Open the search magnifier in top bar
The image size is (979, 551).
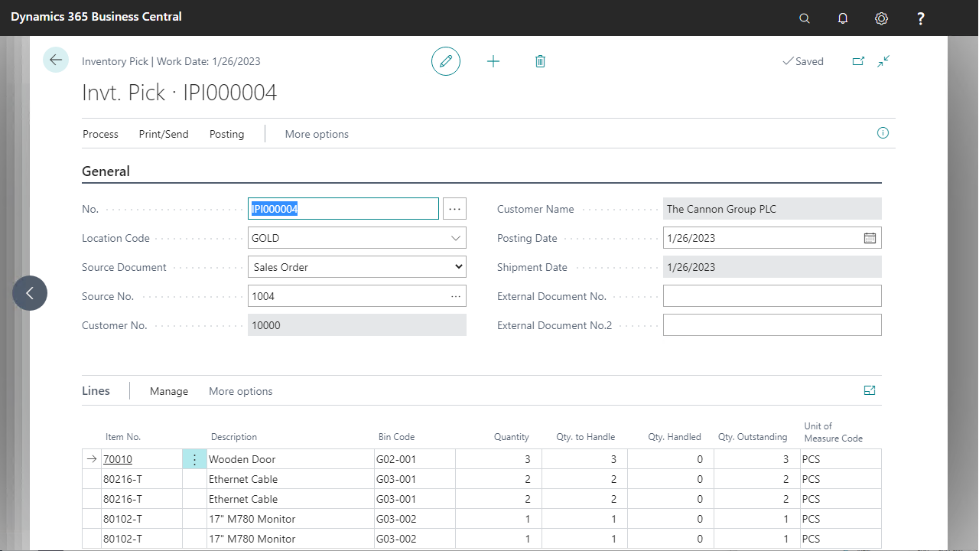tap(805, 18)
